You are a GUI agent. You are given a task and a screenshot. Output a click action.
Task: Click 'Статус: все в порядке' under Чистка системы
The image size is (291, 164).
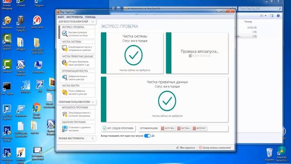click(135, 41)
